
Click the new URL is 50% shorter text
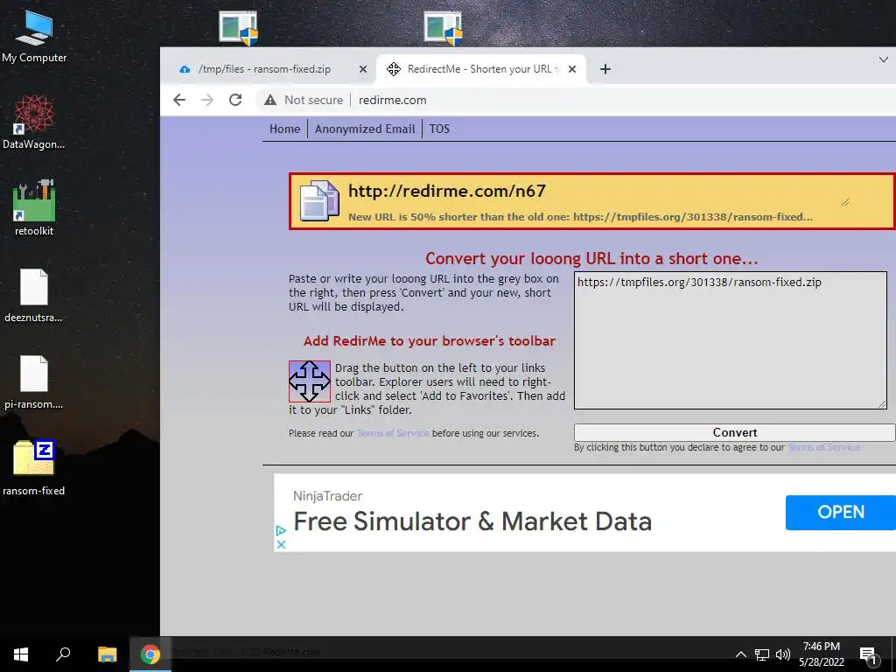click(580, 217)
